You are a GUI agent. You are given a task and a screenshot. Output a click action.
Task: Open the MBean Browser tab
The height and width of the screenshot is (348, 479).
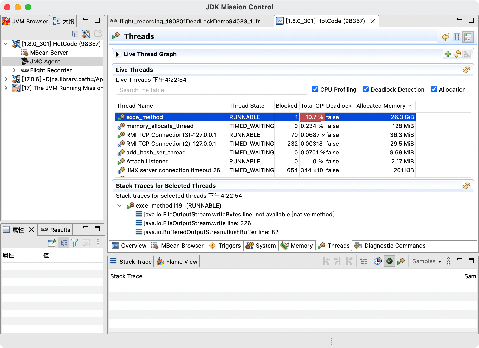[x=178, y=246]
